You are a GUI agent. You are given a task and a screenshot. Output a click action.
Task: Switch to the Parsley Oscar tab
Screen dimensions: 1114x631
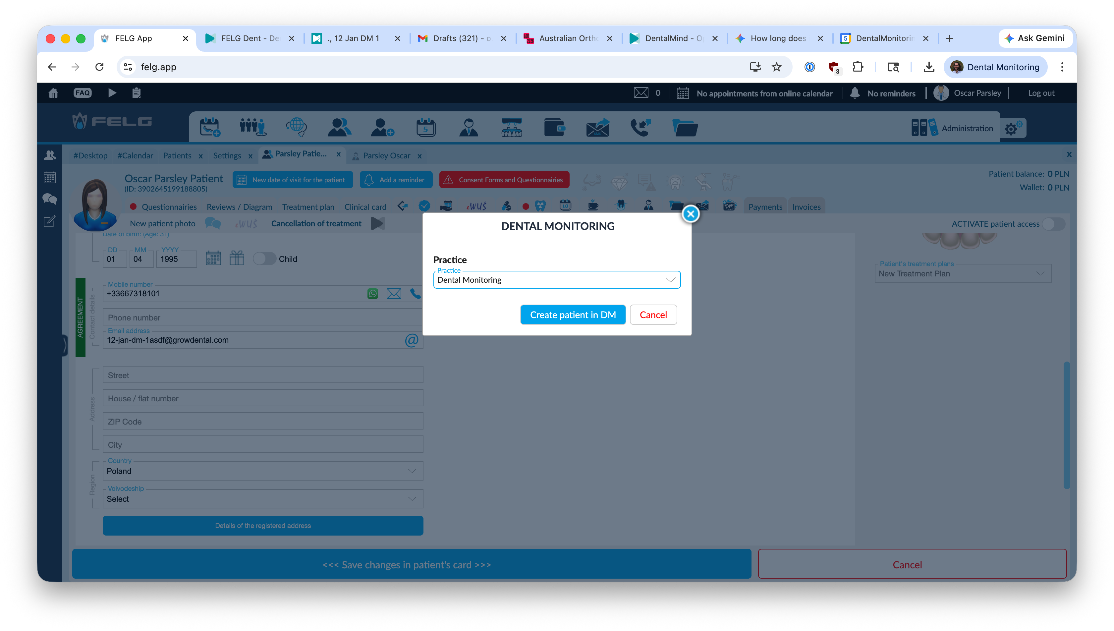tap(386, 155)
